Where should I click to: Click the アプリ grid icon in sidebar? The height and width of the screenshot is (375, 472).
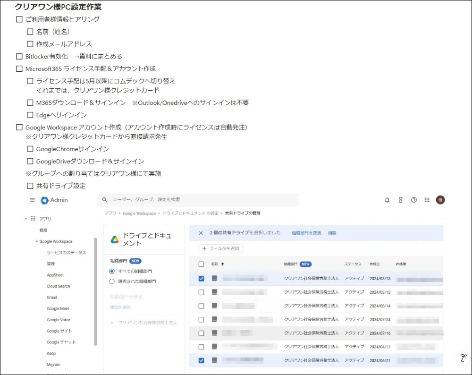pos(33,218)
